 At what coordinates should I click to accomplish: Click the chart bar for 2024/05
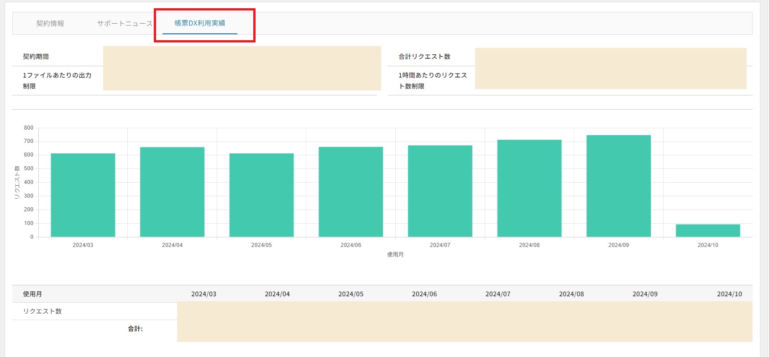pyautogui.click(x=262, y=195)
